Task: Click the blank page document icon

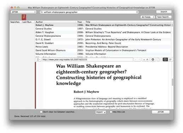Action: [x=158, y=59]
